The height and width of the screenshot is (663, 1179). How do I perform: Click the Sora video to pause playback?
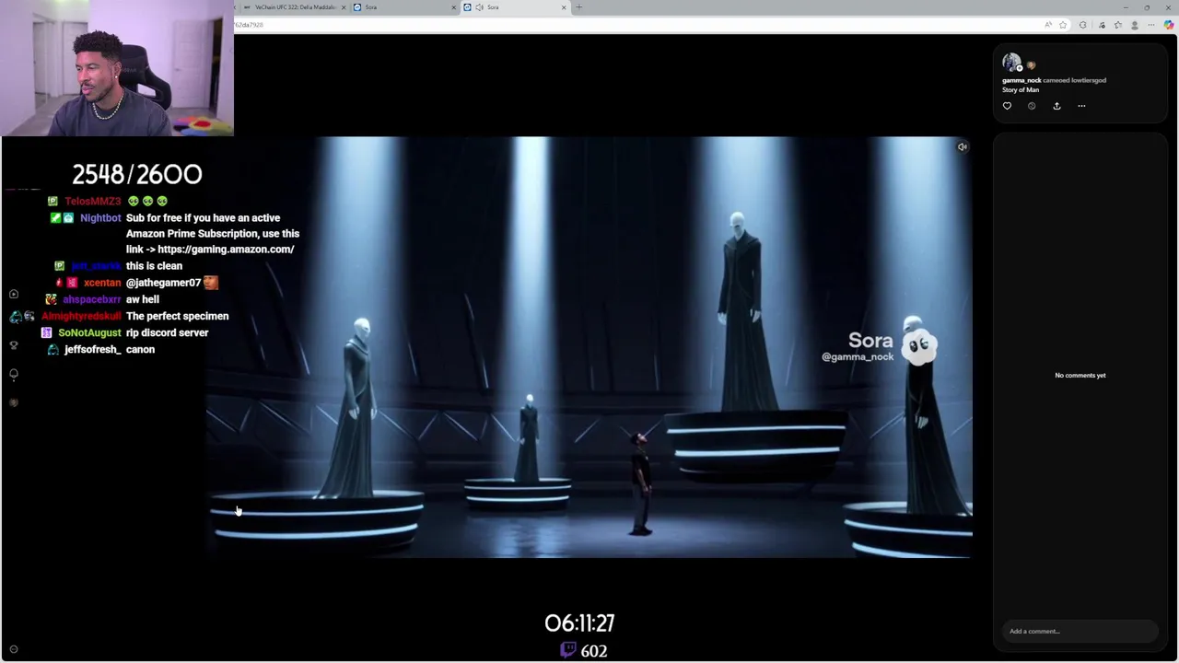point(589,347)
